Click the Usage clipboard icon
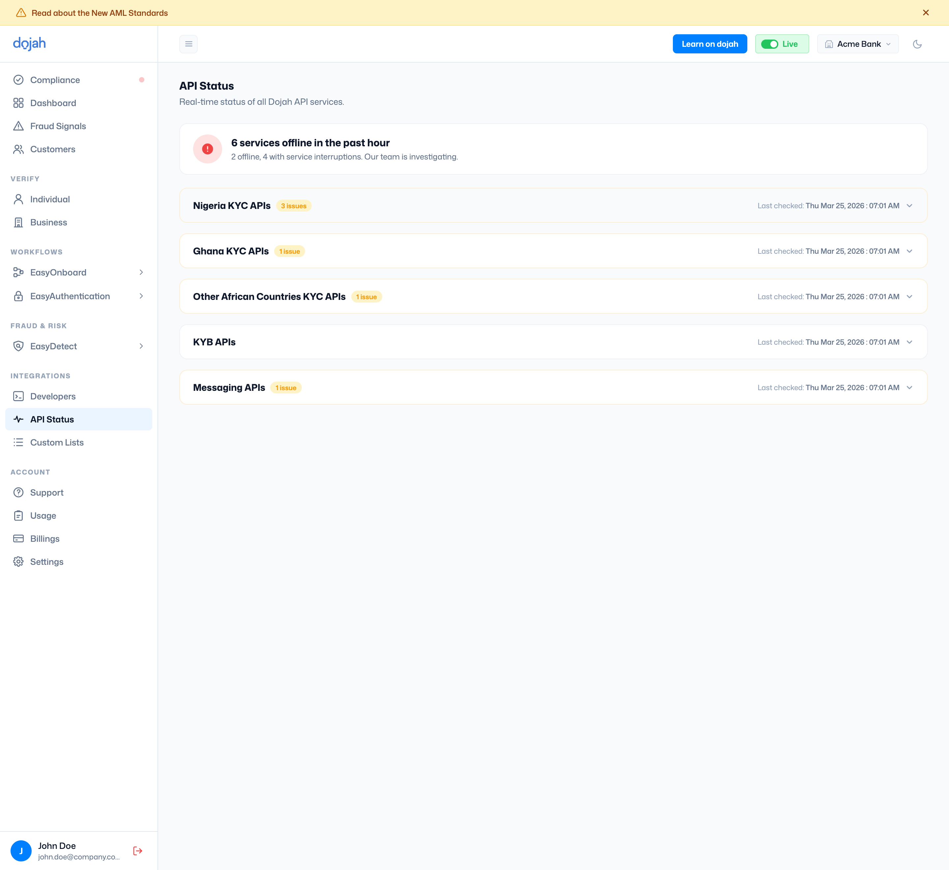 18,515
